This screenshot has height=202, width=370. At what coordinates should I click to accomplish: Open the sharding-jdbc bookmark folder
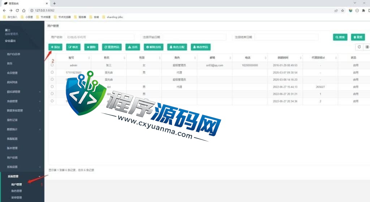point(113,17)
